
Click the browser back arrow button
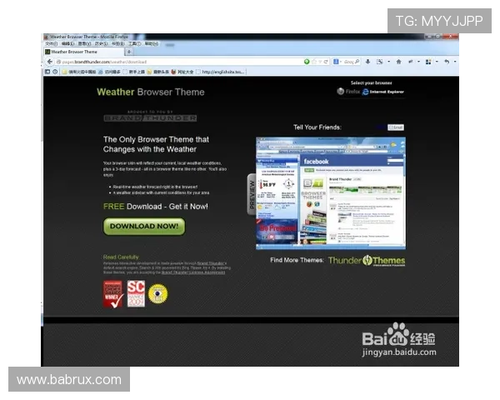pos(50,62)
